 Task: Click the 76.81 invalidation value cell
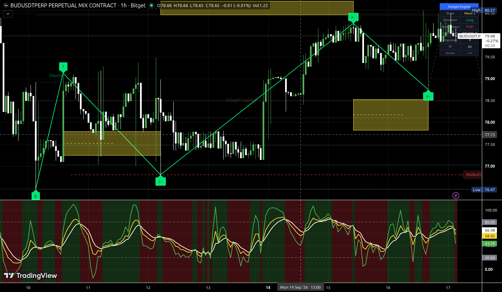[x=469, y=27]
